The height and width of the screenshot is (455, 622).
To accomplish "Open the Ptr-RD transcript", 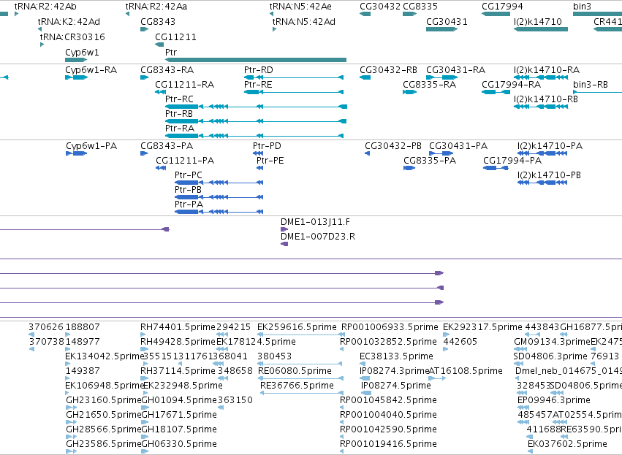I will pyautogui.click(x=294, y=77).
